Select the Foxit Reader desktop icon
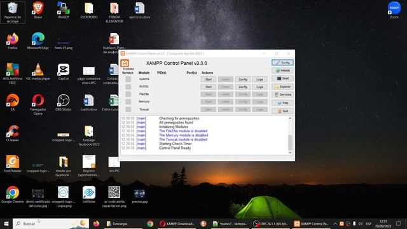Viewport: 407px width, 229px height. 13,163
